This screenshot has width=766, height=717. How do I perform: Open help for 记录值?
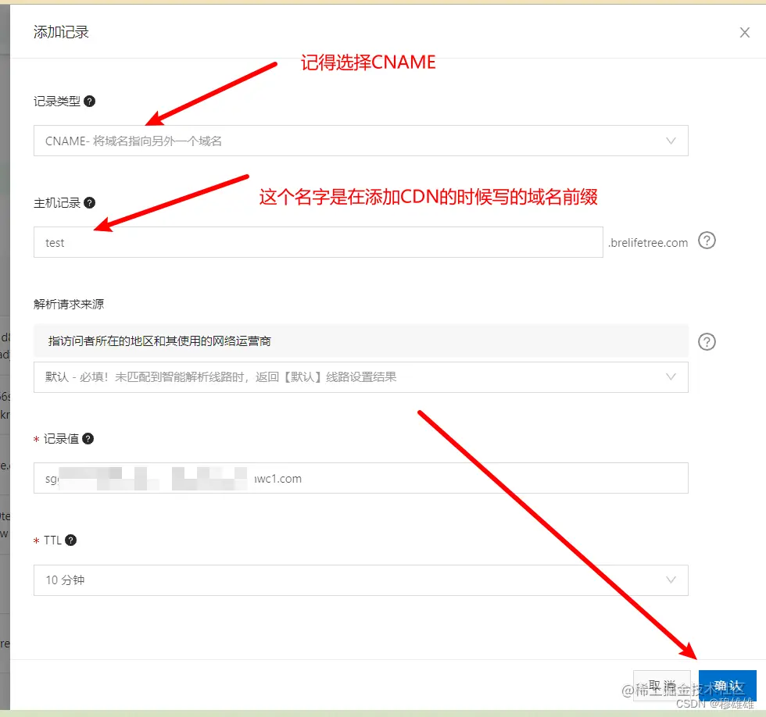86,439
